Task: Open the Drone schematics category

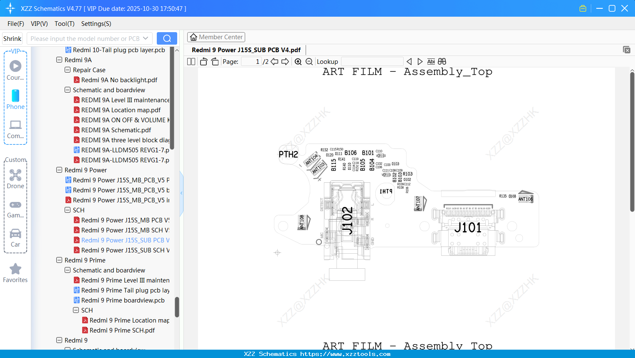Action: [x=15, y=177]
